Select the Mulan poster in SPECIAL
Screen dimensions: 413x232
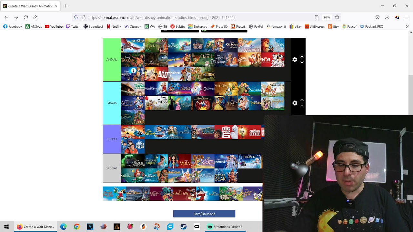pos(179,161)
